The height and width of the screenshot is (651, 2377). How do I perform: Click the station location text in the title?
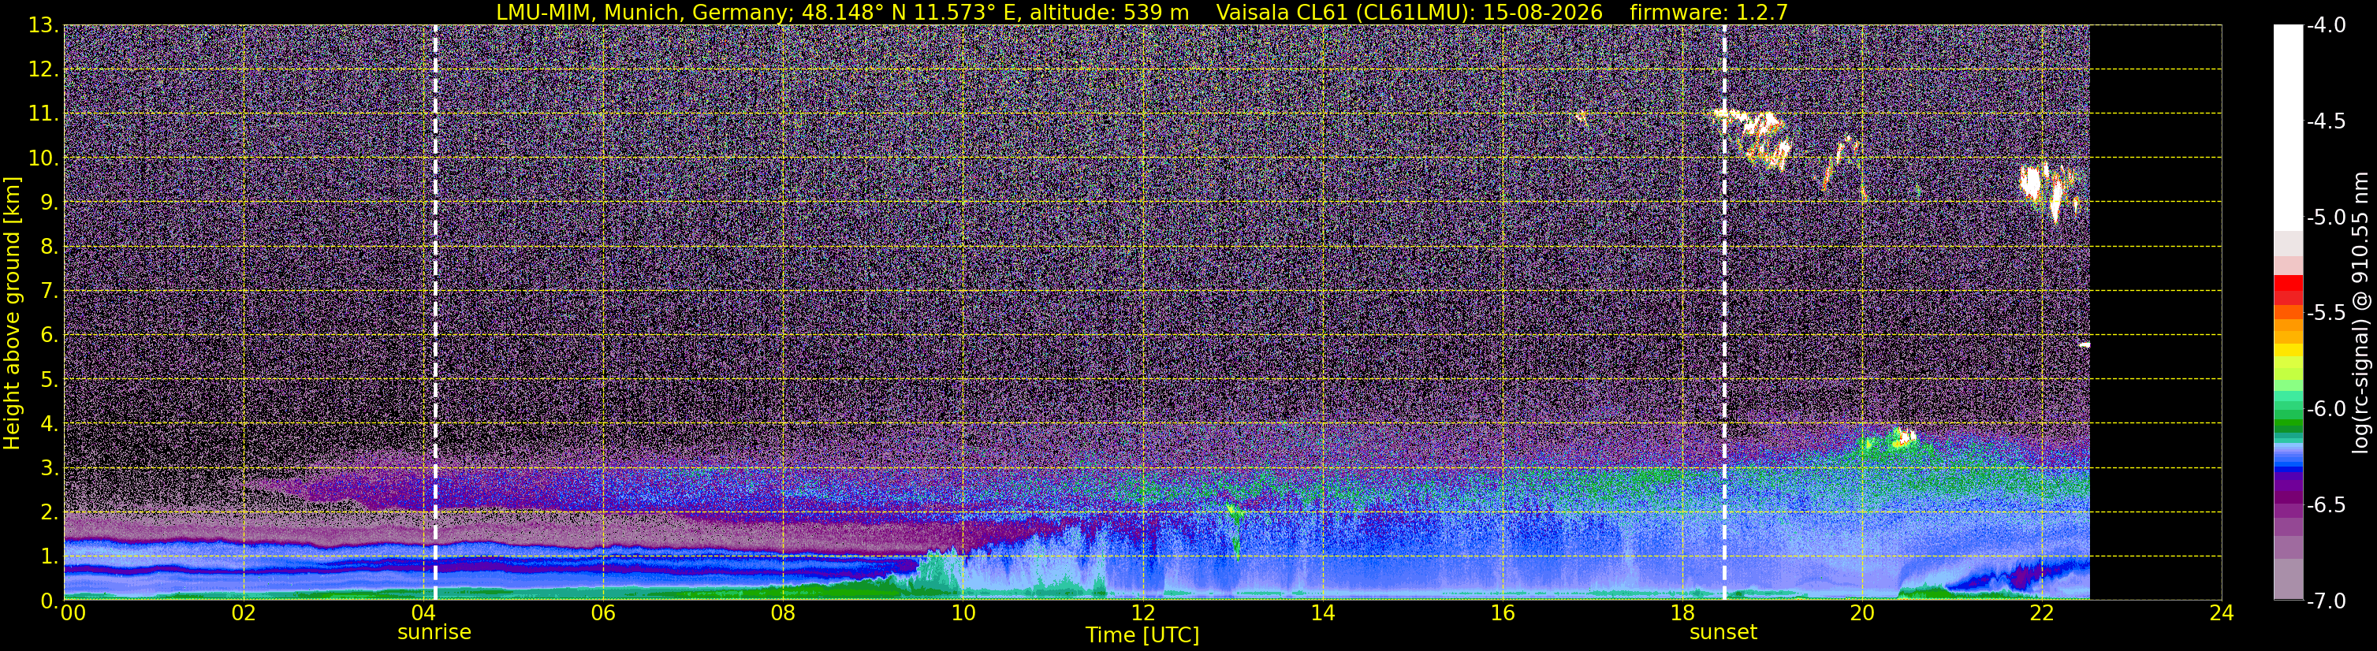click(x=844, y=12)
